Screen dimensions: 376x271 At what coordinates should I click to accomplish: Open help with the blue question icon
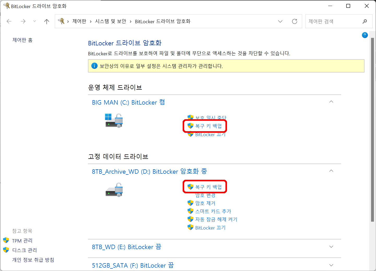(x=365, y=35)
